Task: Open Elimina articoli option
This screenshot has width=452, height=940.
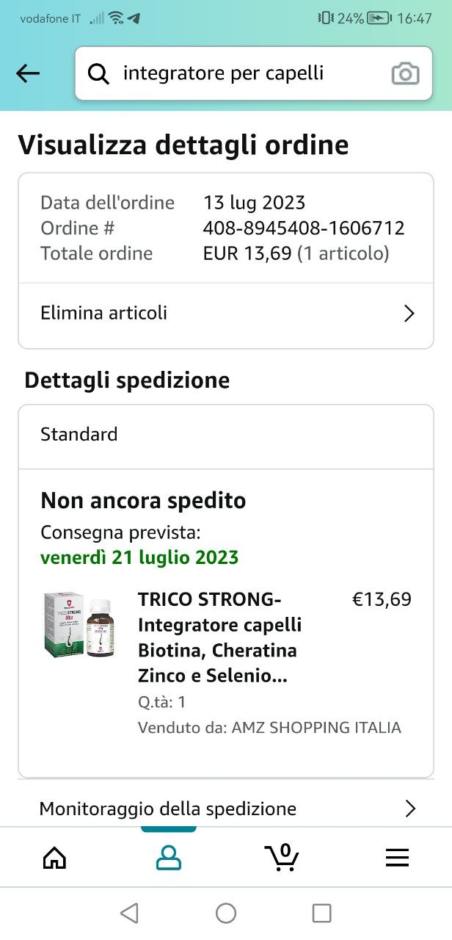Action: [103, 313]
